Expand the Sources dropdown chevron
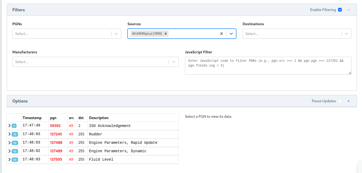 point(231,33)
